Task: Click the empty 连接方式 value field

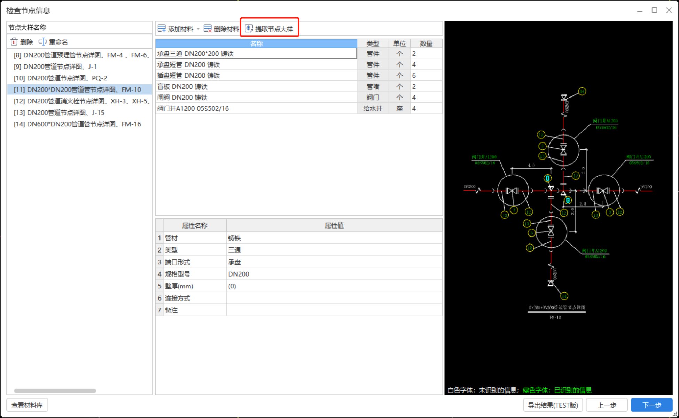Action: coord(334,298)
